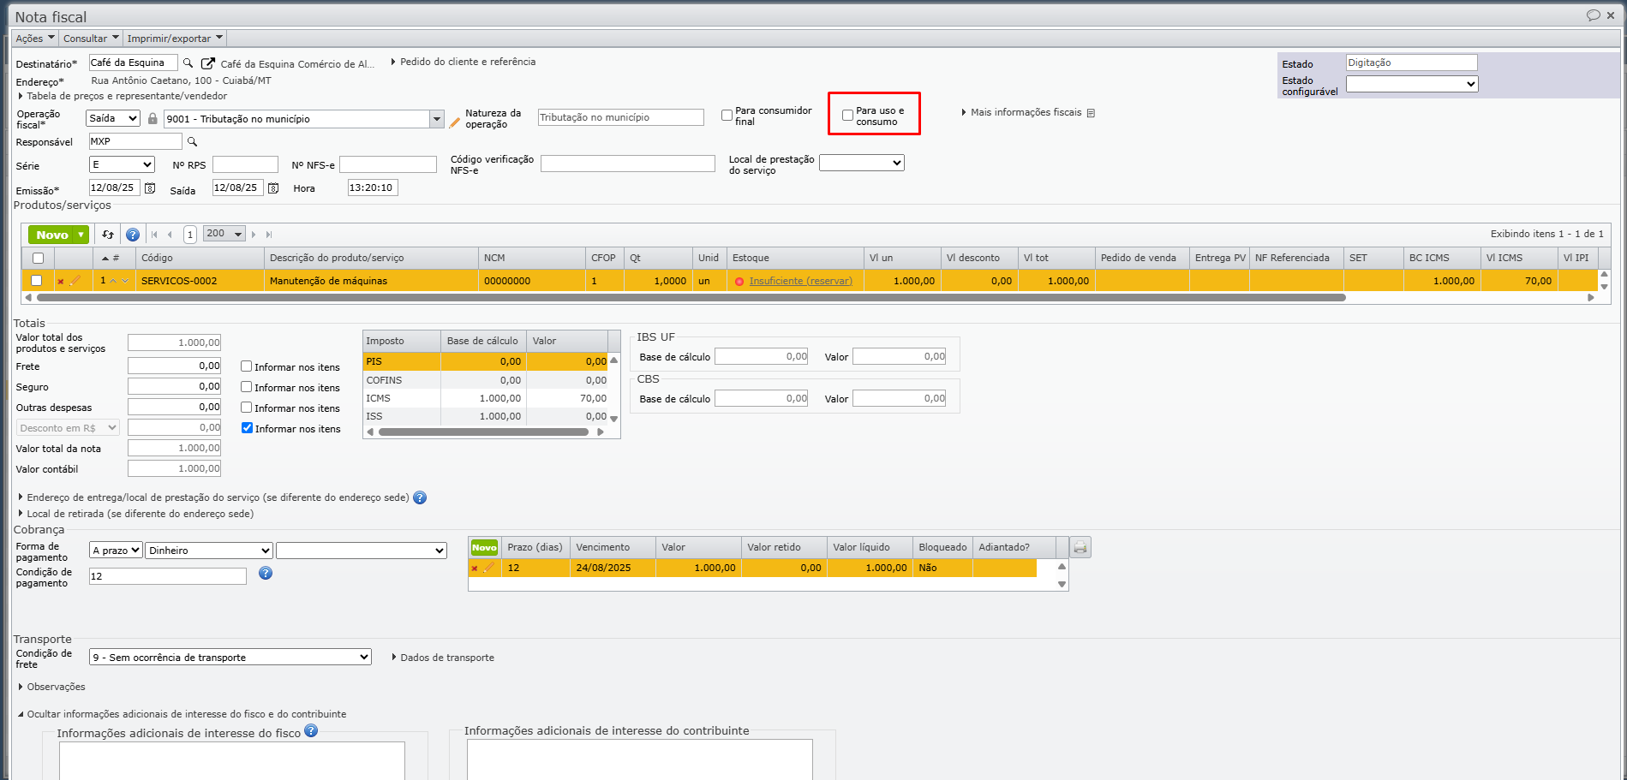Open the calendar picker for the Saída date

[273, 188]
